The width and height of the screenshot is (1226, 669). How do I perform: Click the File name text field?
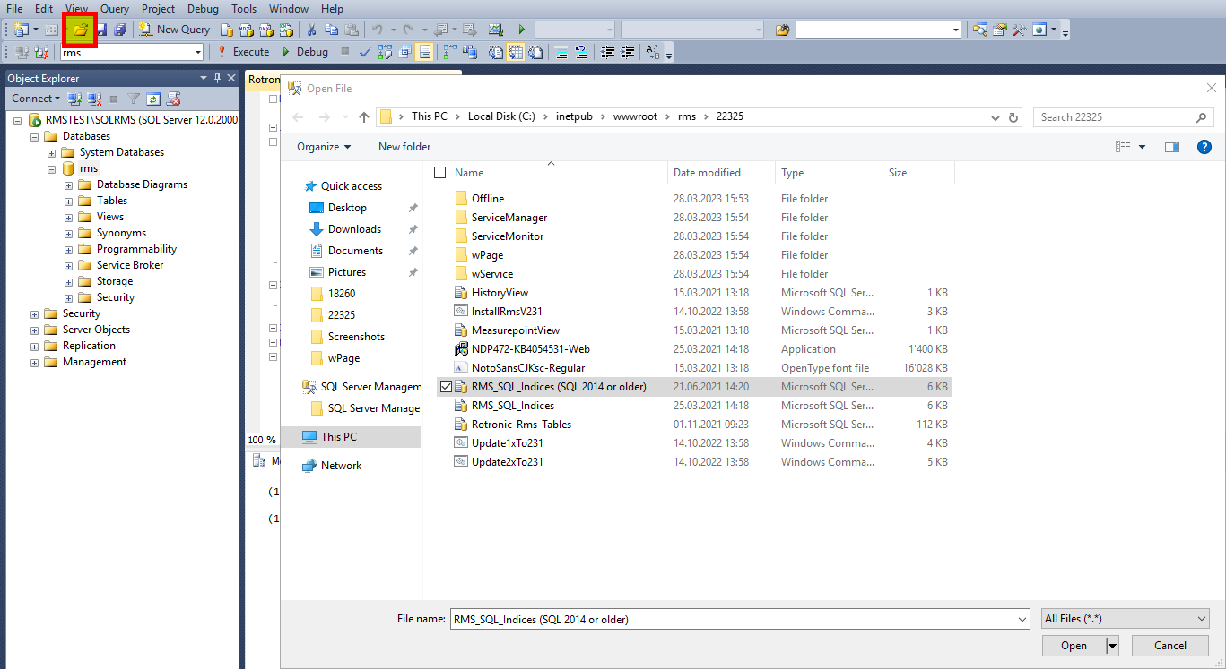(x=734, y=619)
